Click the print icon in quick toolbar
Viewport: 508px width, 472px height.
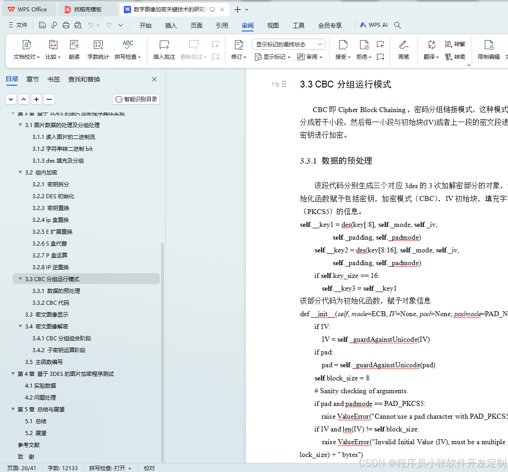[x=66, y=26]
